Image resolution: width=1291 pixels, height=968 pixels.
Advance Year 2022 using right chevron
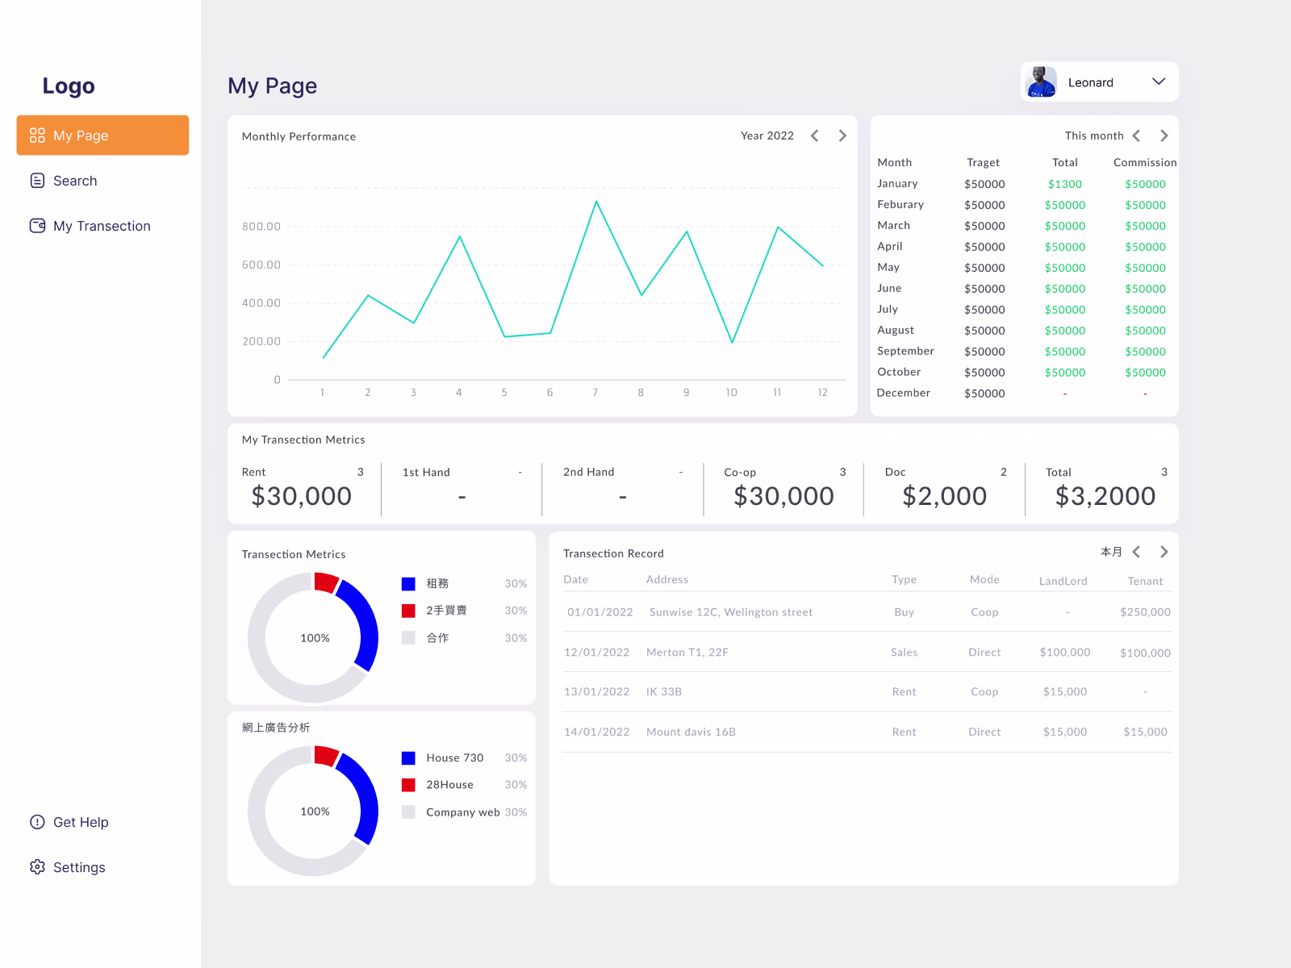(842, 136)
